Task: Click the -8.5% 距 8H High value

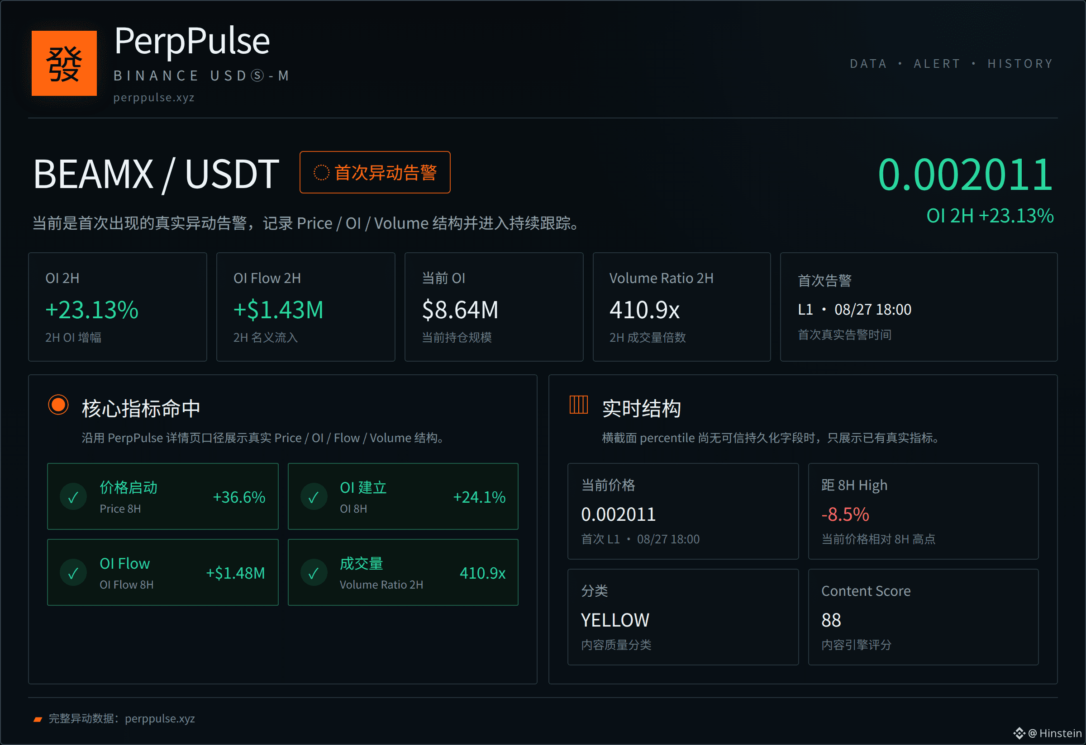Action: (845, 514)
